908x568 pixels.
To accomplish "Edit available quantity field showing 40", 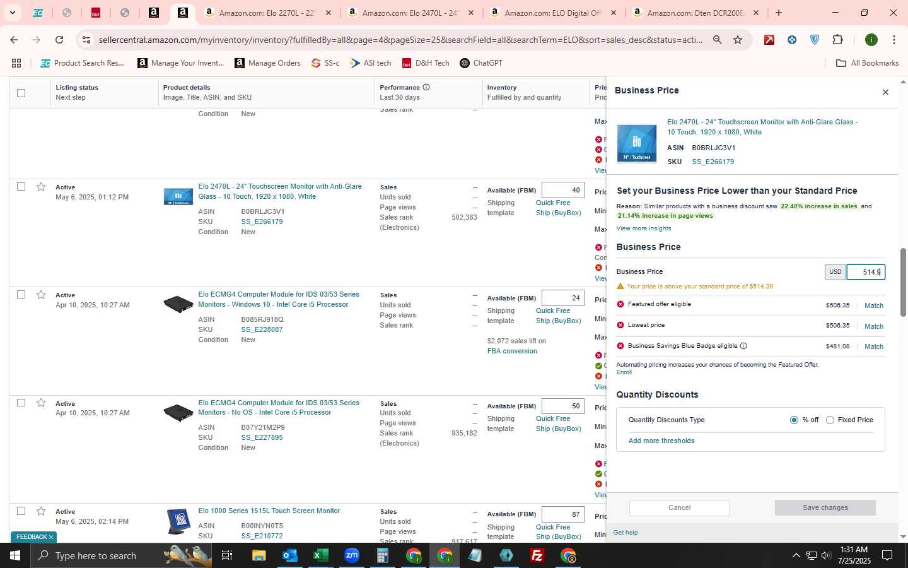I will coord(562,190).
